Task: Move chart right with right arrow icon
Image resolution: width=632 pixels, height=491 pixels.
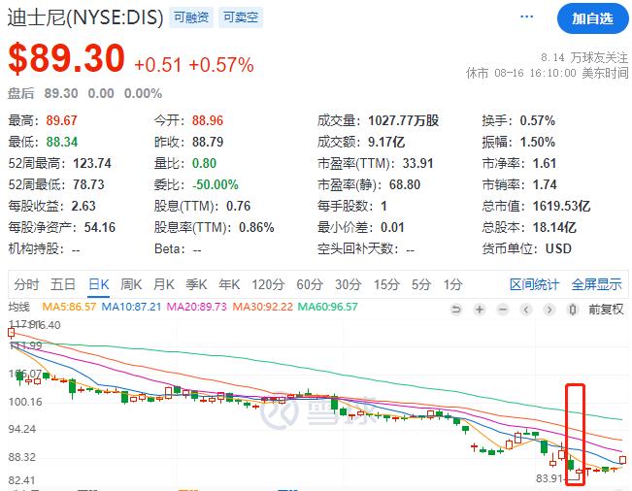Action: coord(549,310)
